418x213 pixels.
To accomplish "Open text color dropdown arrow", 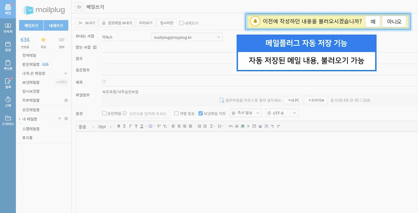I will [146, 126].
